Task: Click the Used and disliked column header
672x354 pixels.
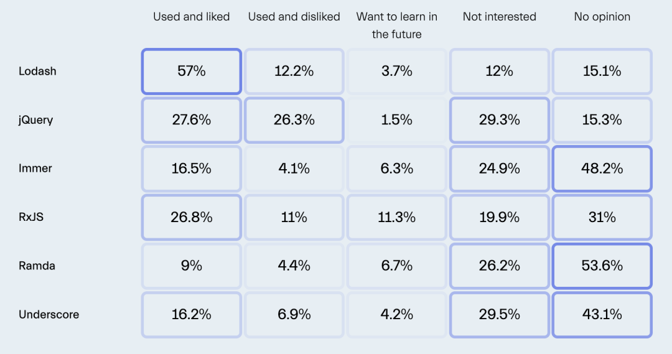Action: coord(294,17)
